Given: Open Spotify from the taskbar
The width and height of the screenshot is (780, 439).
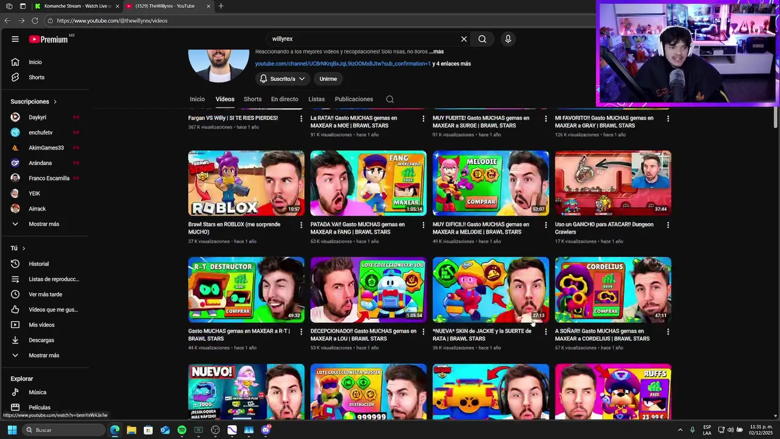Looking at the screenshot, I should coord(182,430).
